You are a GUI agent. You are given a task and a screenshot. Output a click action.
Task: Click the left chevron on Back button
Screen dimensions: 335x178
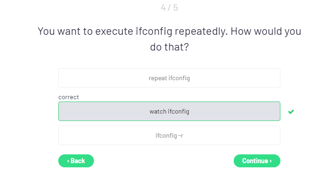click(68, 161)
